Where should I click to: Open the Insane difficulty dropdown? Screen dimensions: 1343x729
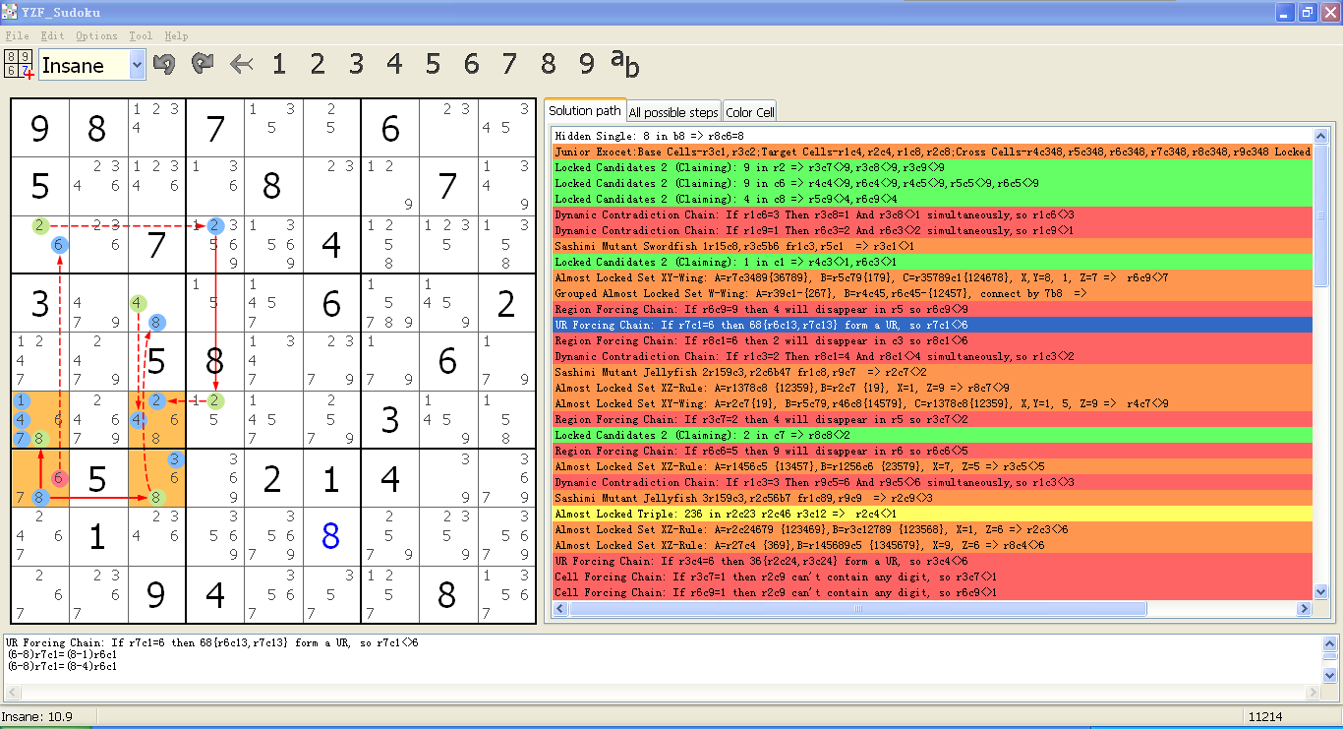[x=137, y=65]
